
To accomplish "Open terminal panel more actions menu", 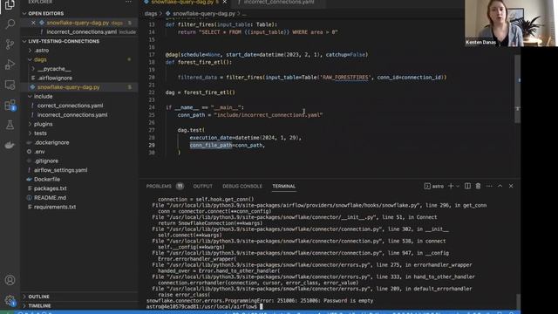I will click(x=489, y=186).
